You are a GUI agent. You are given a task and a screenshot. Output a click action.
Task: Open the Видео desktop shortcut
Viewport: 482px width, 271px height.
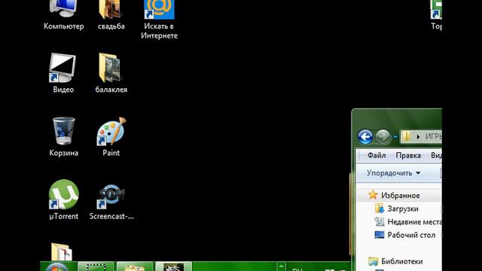tap(63, 73)
